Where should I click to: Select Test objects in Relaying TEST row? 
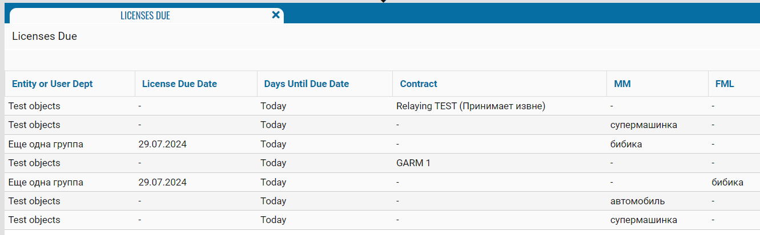click(34, 106)
